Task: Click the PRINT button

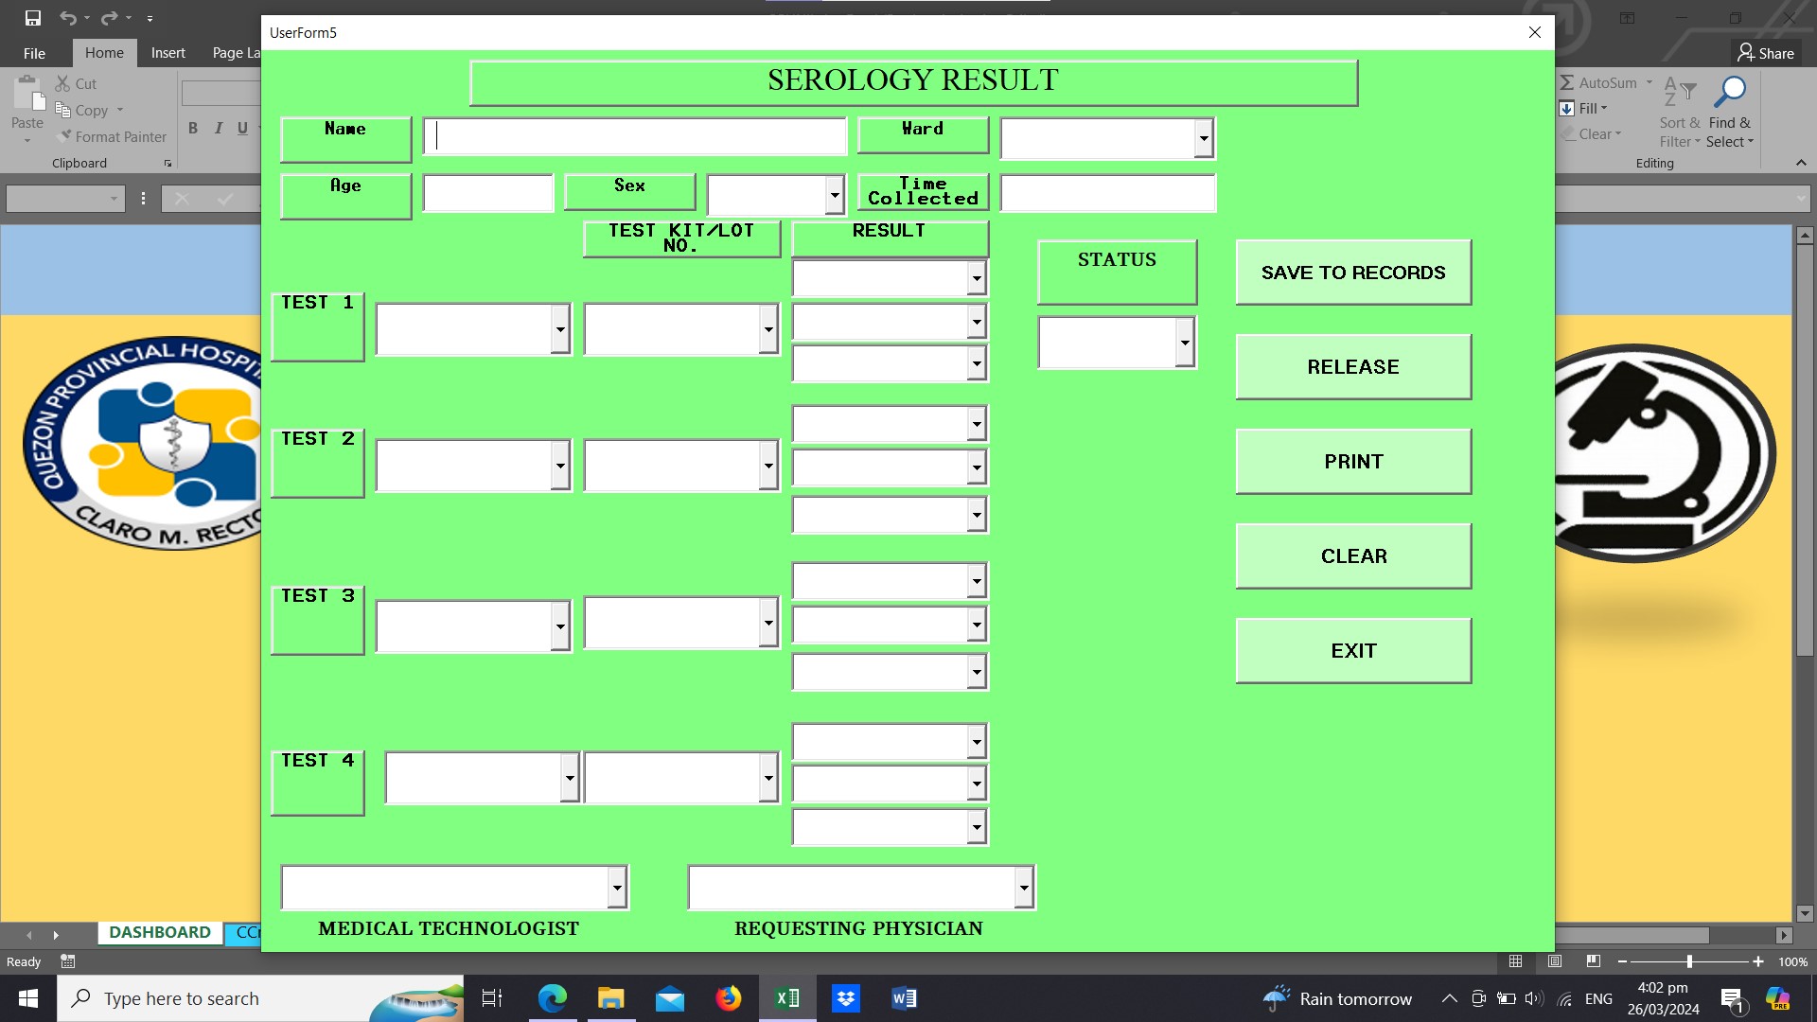Action: 1352,462
